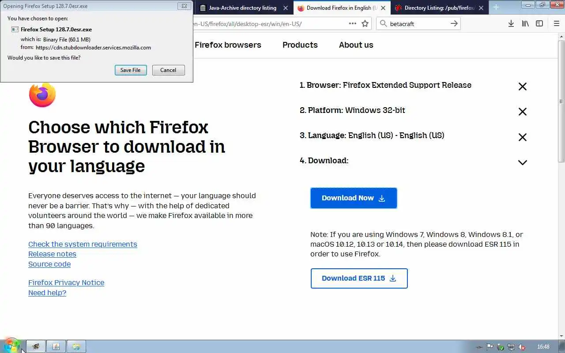The height and width of the screenshot is (353, 565).
Task: Click the muted volume tray icon
Action: click(522, 347)
